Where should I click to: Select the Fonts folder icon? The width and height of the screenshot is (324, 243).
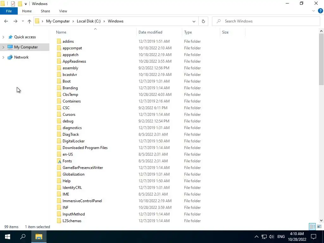[x=59, y=161]
